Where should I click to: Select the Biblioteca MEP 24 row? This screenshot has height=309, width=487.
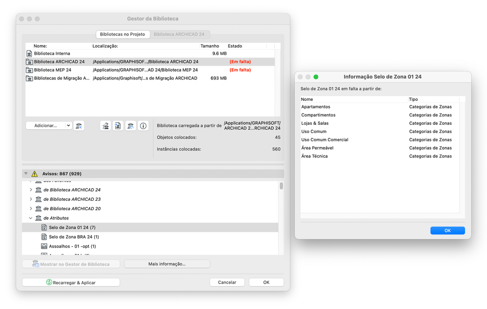(150, 70)
